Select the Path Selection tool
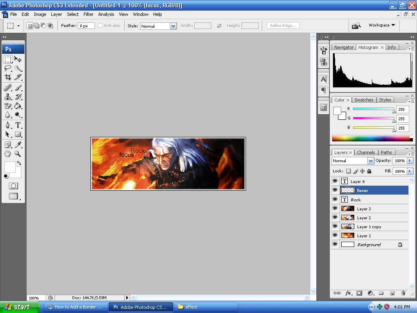 8,134
